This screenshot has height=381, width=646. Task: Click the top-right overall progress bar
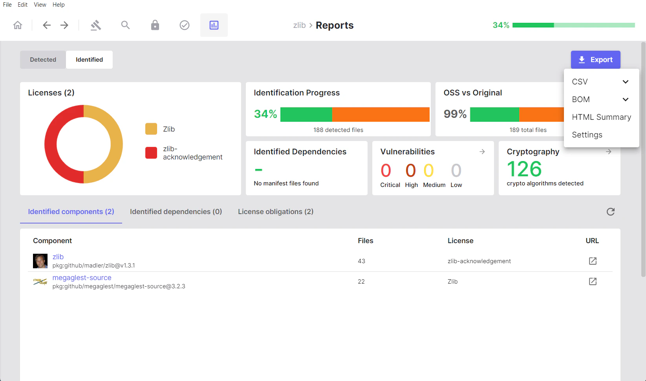pos(574,25)
